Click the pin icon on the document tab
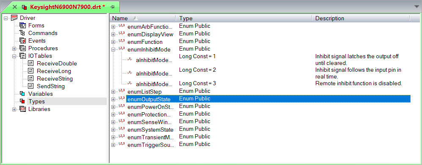The image size is (422, 165). coord(113,7)
